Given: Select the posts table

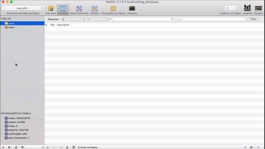Looking at the screenshot, I should click(22, 23).
